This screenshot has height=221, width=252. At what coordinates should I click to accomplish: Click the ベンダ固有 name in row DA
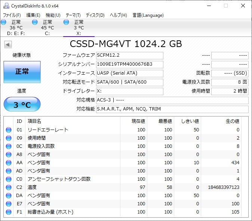[x=39, y=196]
